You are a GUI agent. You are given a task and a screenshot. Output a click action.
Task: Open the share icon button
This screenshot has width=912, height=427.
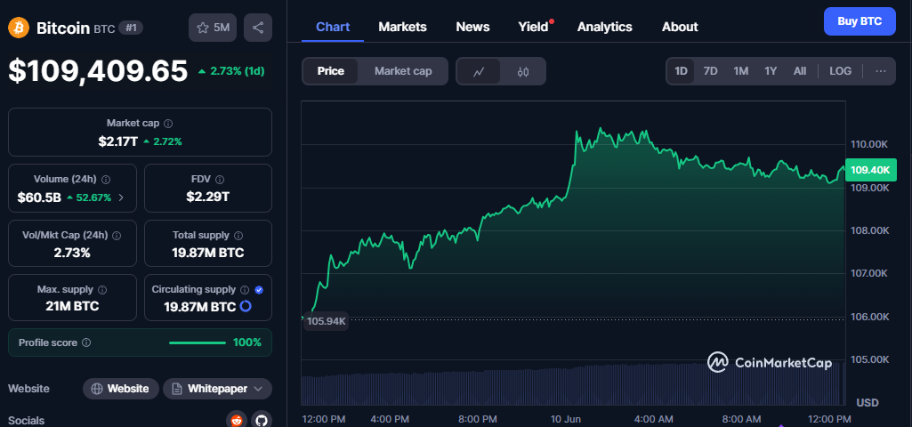coord(258,28)
